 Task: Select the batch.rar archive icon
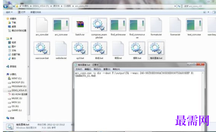[x=80, y=25]
